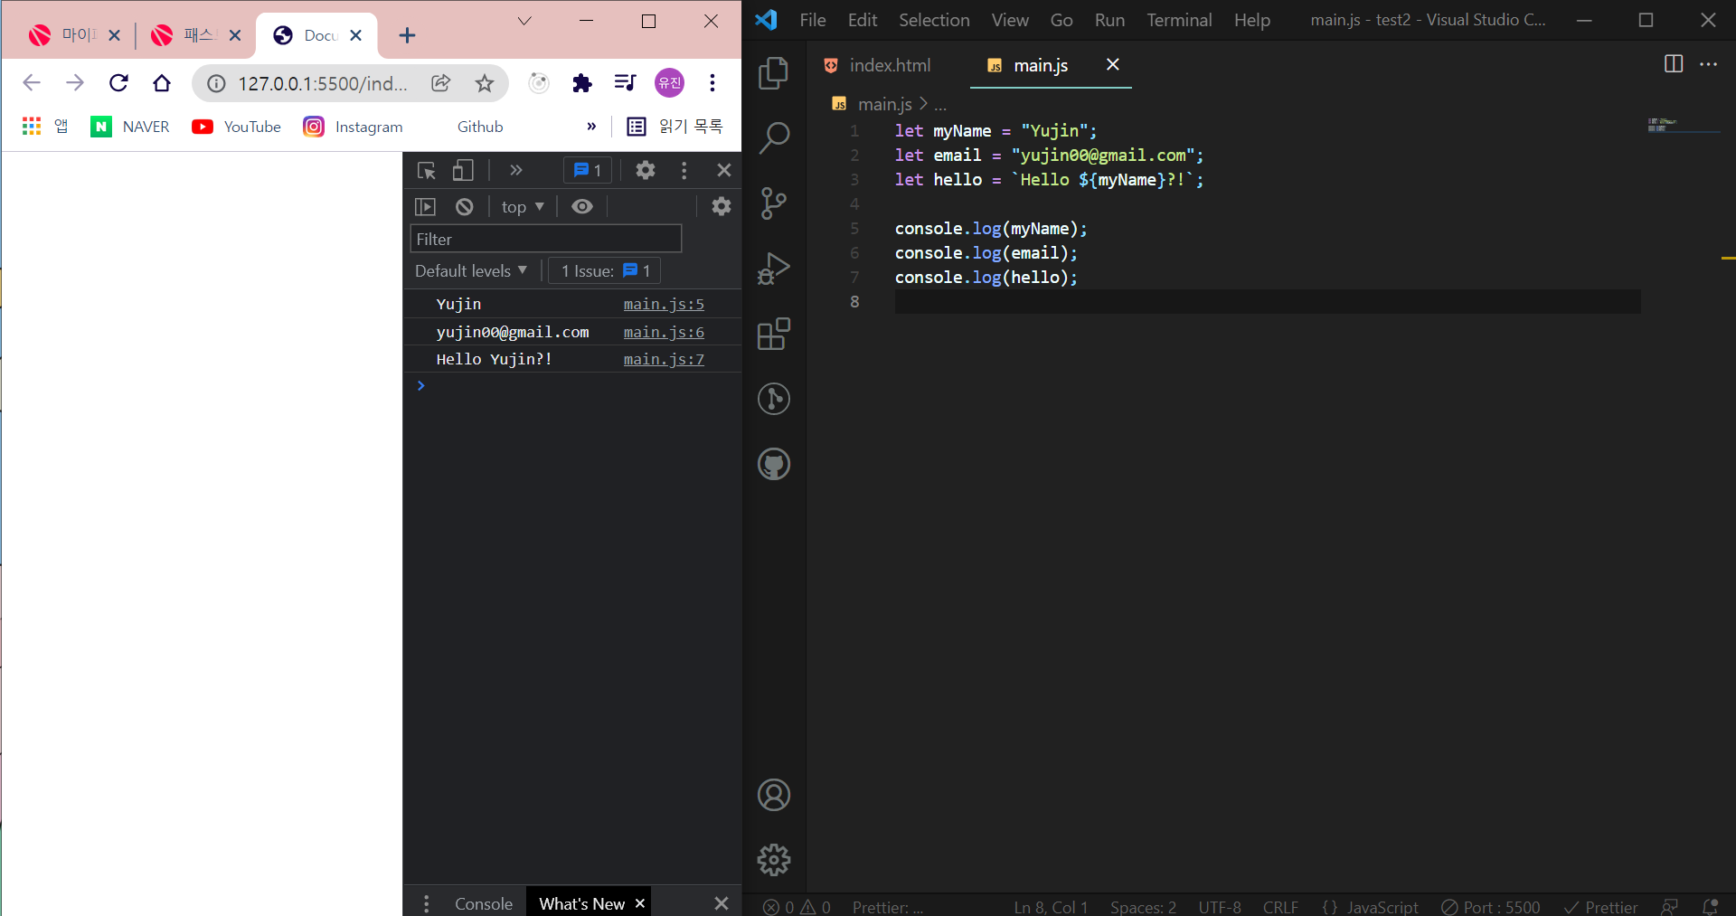1736x916 pixels.
Task: Open Chrome extensions puzzle icon
Action: click(x=582, y=83)
